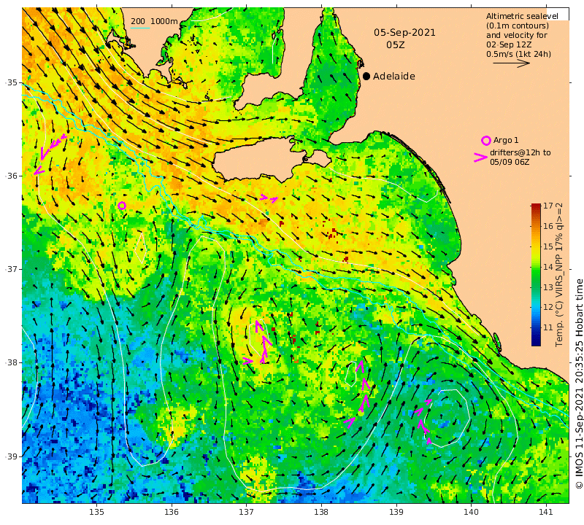The width and height of the screenshot is (584, 525).
Task: Click the '05-Sep-2021' date label
Action: click(405, 33)
